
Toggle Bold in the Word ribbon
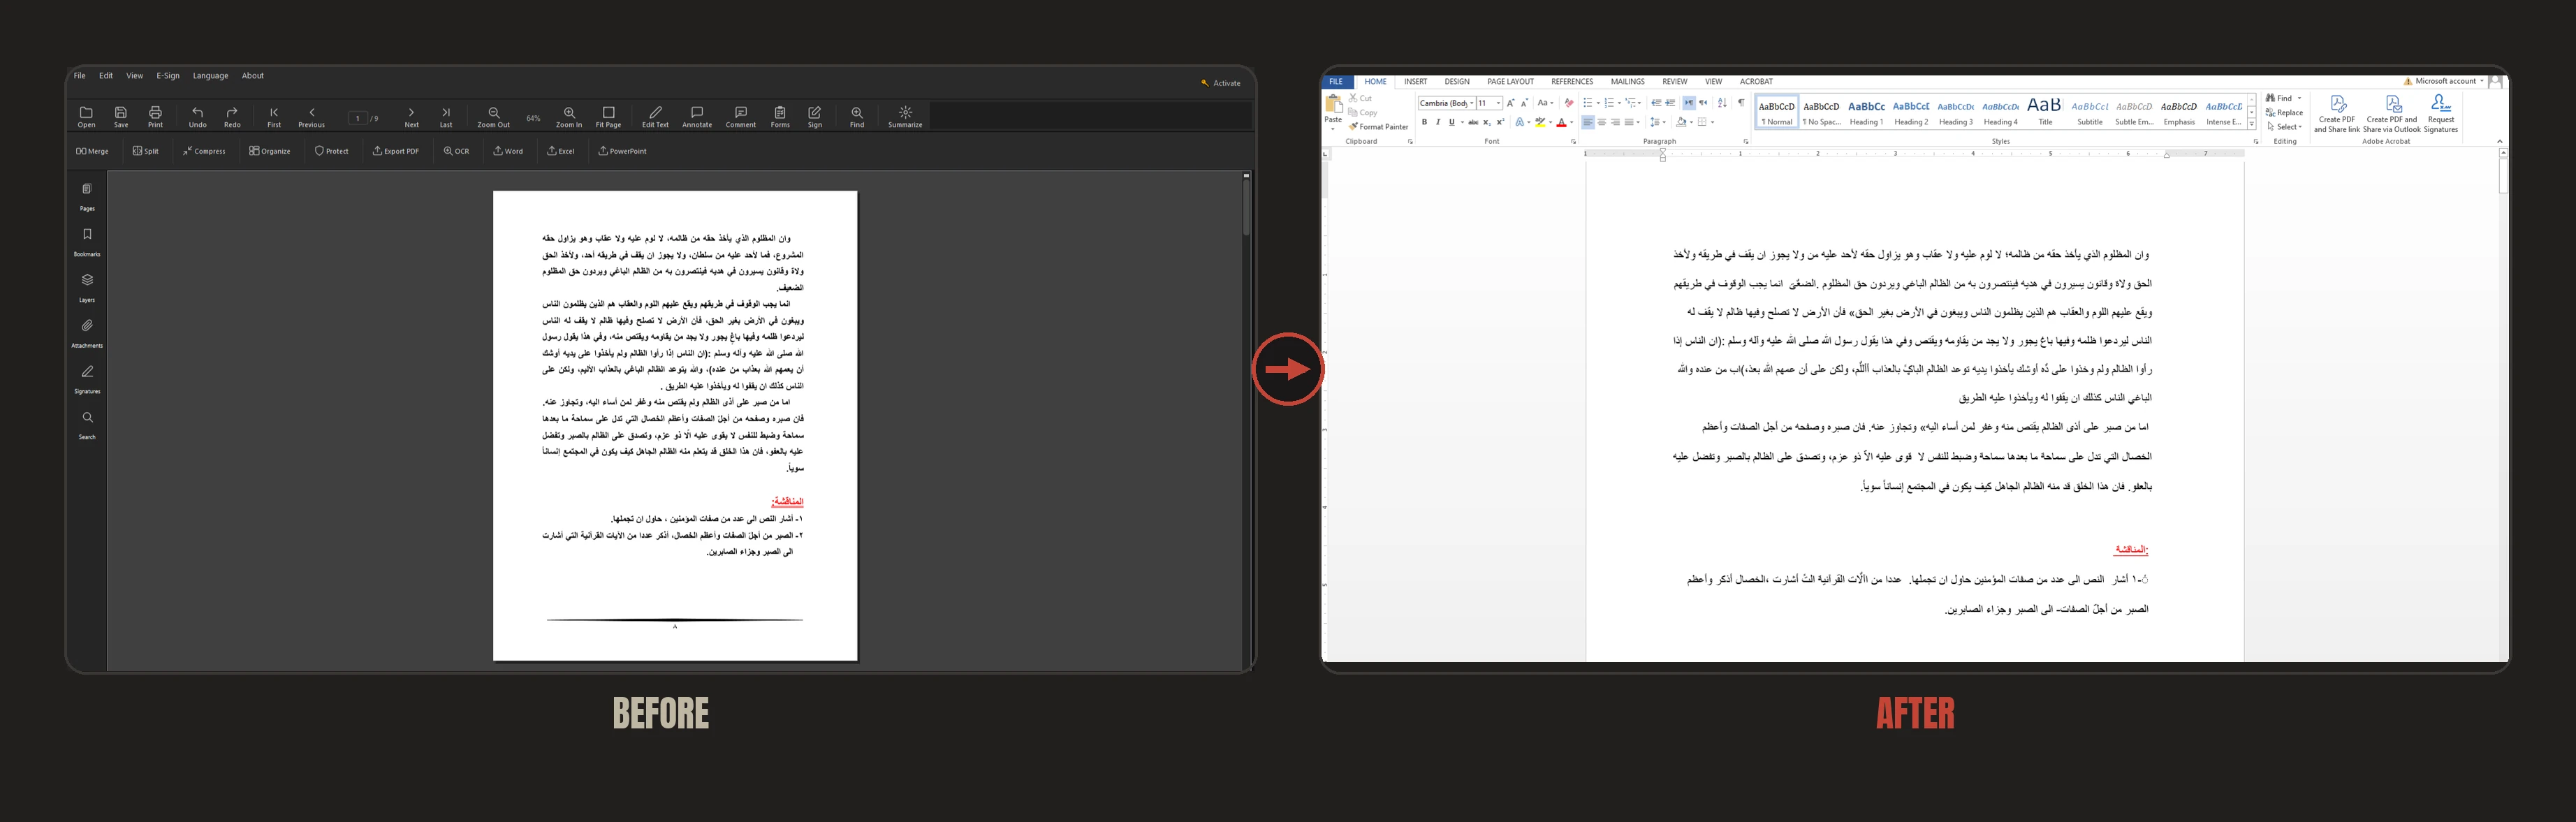[x=1424, y=122]
